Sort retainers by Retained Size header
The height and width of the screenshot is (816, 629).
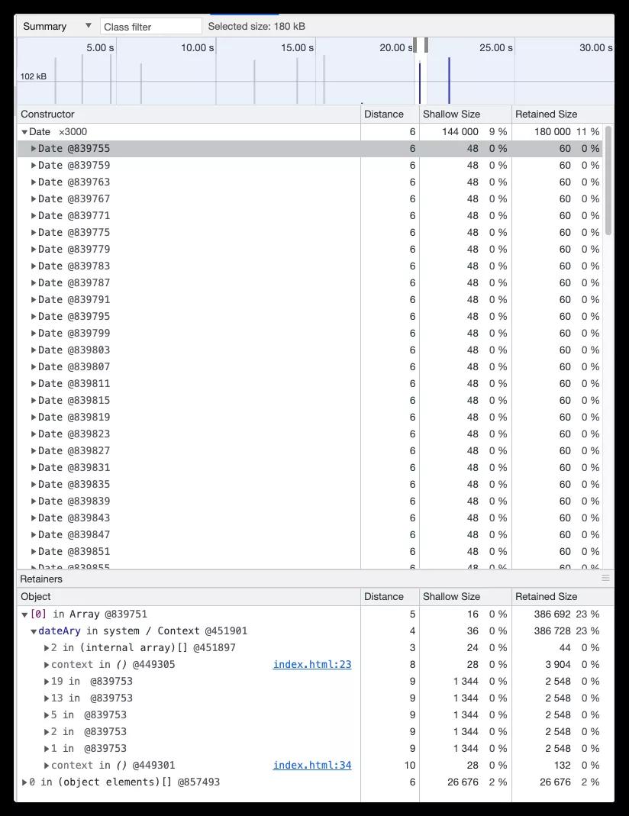[x=563, y=596]
